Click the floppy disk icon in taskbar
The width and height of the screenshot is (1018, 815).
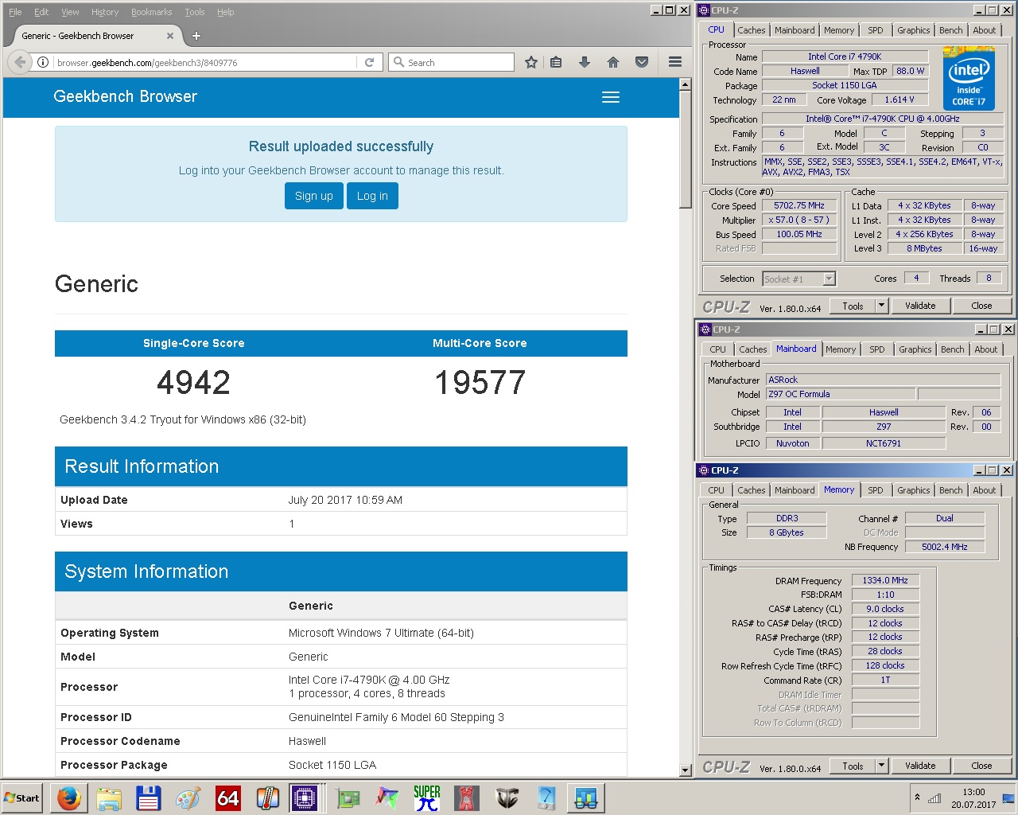tap(149, 797)
